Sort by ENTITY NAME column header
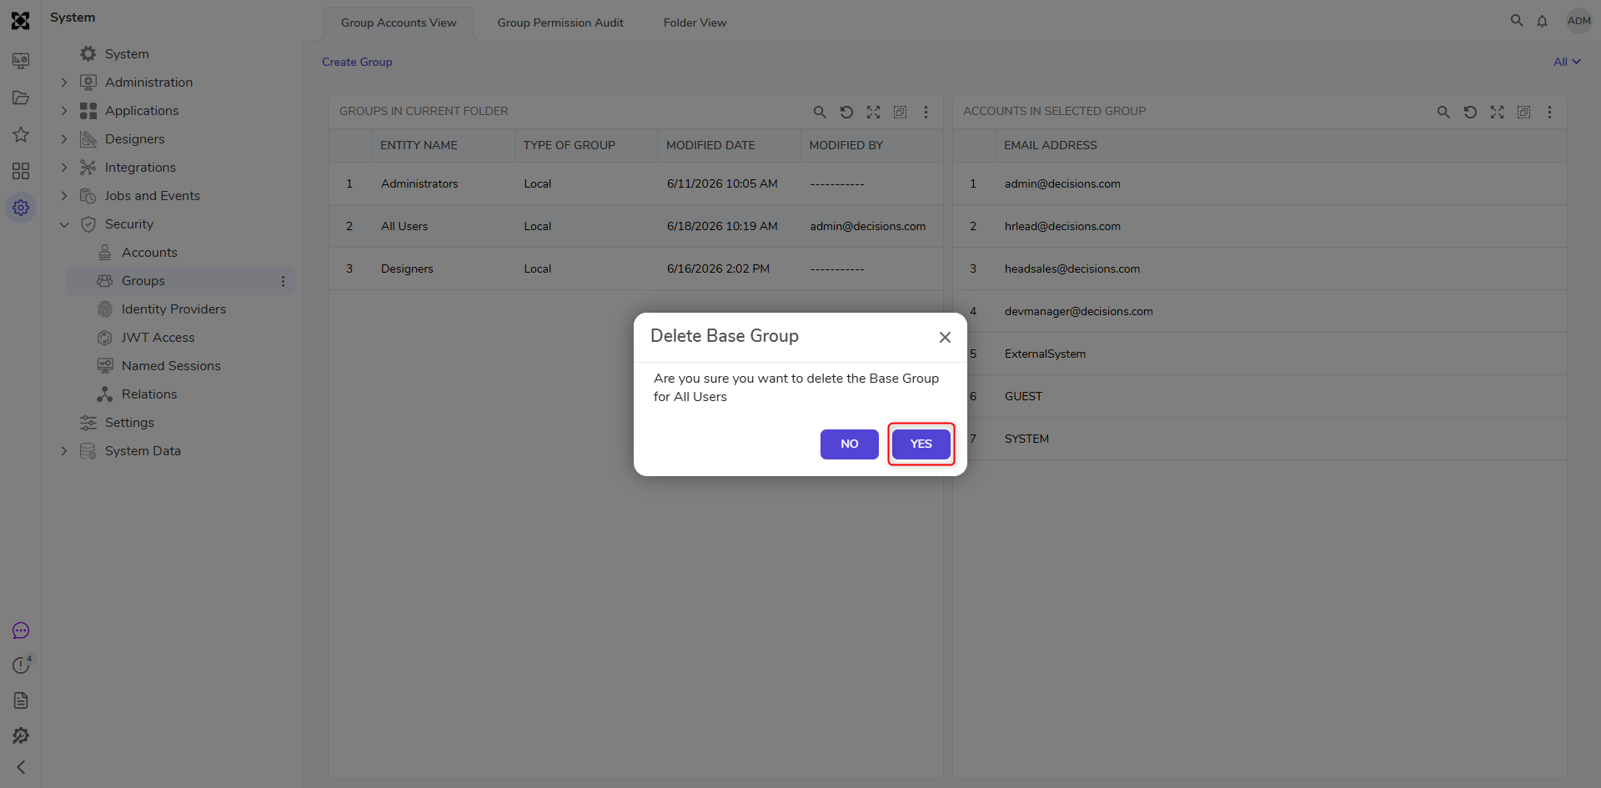 [419, 145]
